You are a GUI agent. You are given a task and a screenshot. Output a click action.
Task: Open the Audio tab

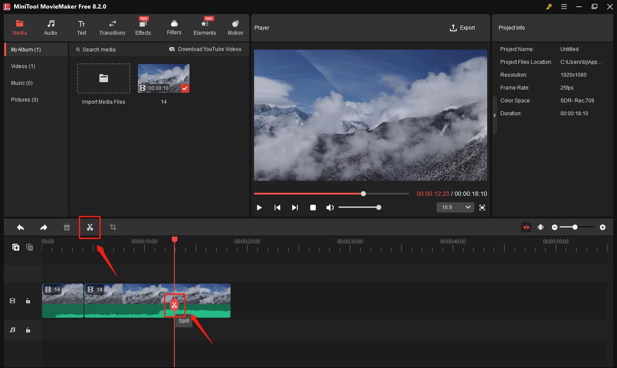tap(51, 28)
